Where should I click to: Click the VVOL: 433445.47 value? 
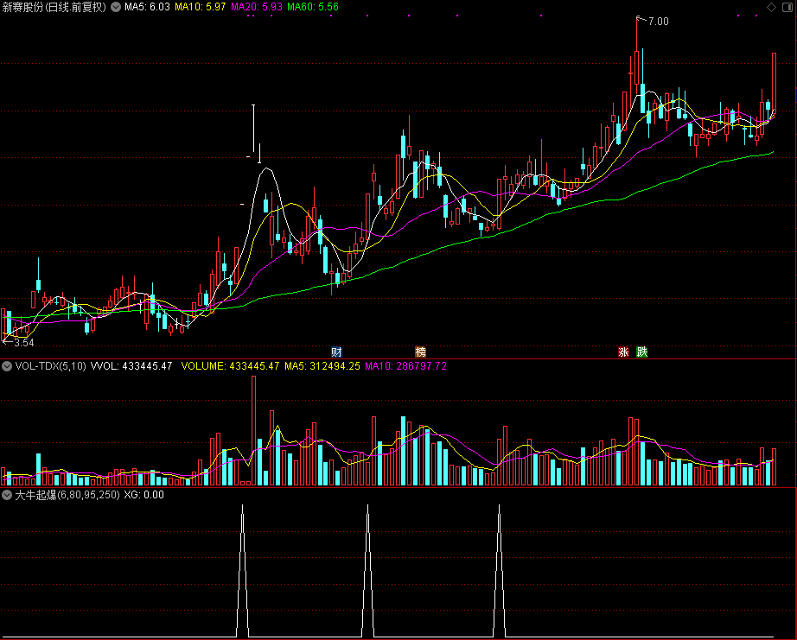coord(131,366)
